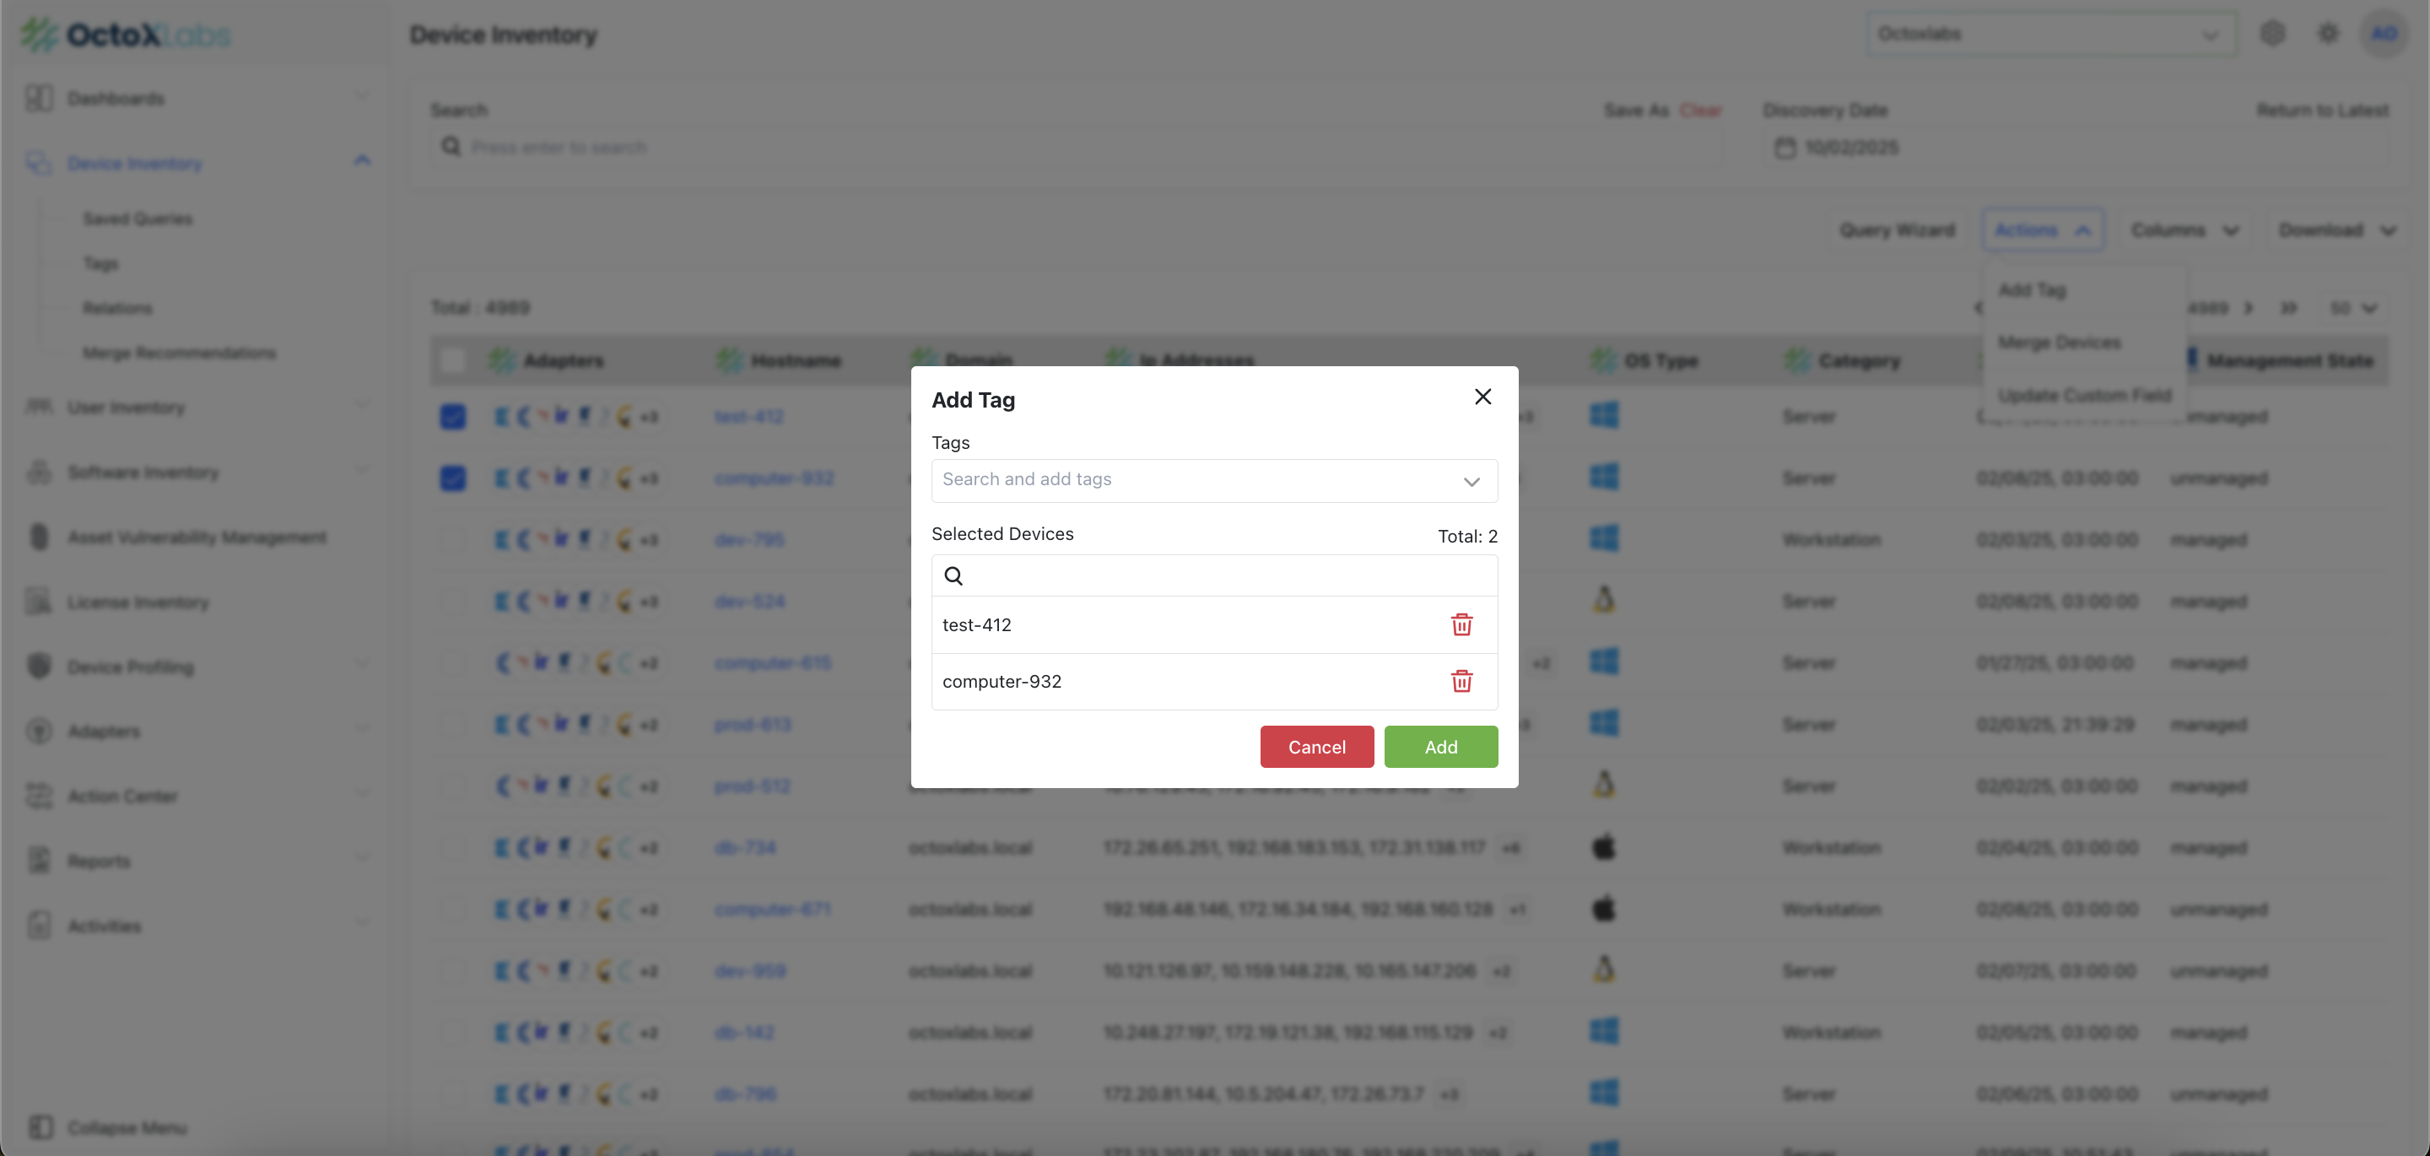This screenshot has width=2430, height=1156.
Task: Expand the Search and add tags dropdown
Action: [x=1471, y=481]
